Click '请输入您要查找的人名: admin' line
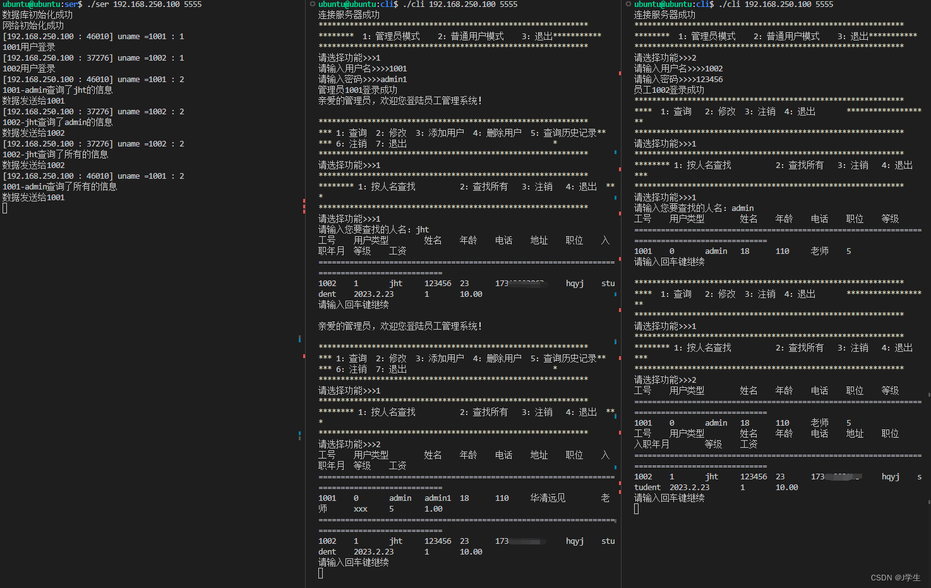931x588 pixels. [x=694, y=208]
